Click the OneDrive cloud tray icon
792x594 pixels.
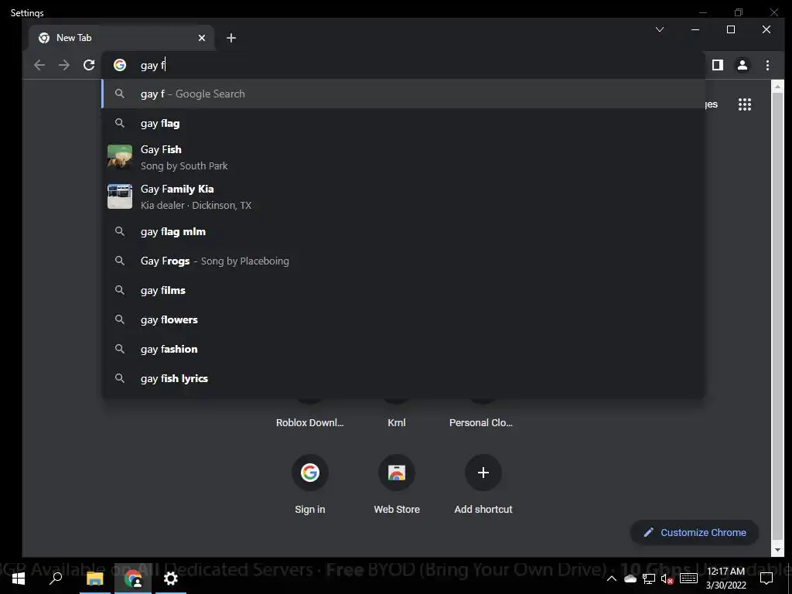[x=630, y=579]
